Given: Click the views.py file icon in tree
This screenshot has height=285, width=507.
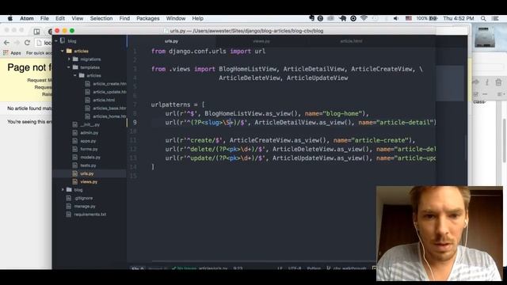Looking at the screenshot, I should pos(75,181).
